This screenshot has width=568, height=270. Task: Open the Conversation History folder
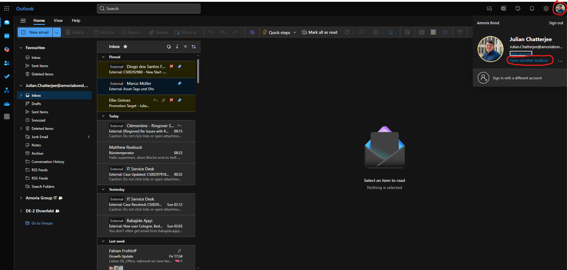coord(54,161)
